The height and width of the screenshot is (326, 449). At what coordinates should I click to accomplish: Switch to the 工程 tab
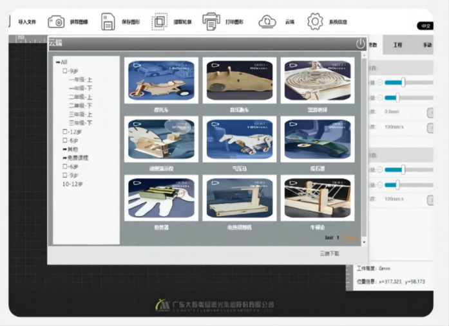(x=397, y=45)
